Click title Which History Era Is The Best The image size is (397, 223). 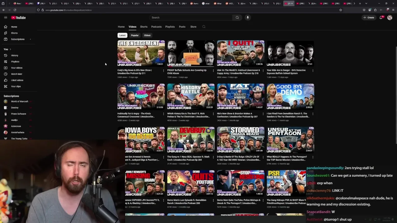[x=188, y=115]
